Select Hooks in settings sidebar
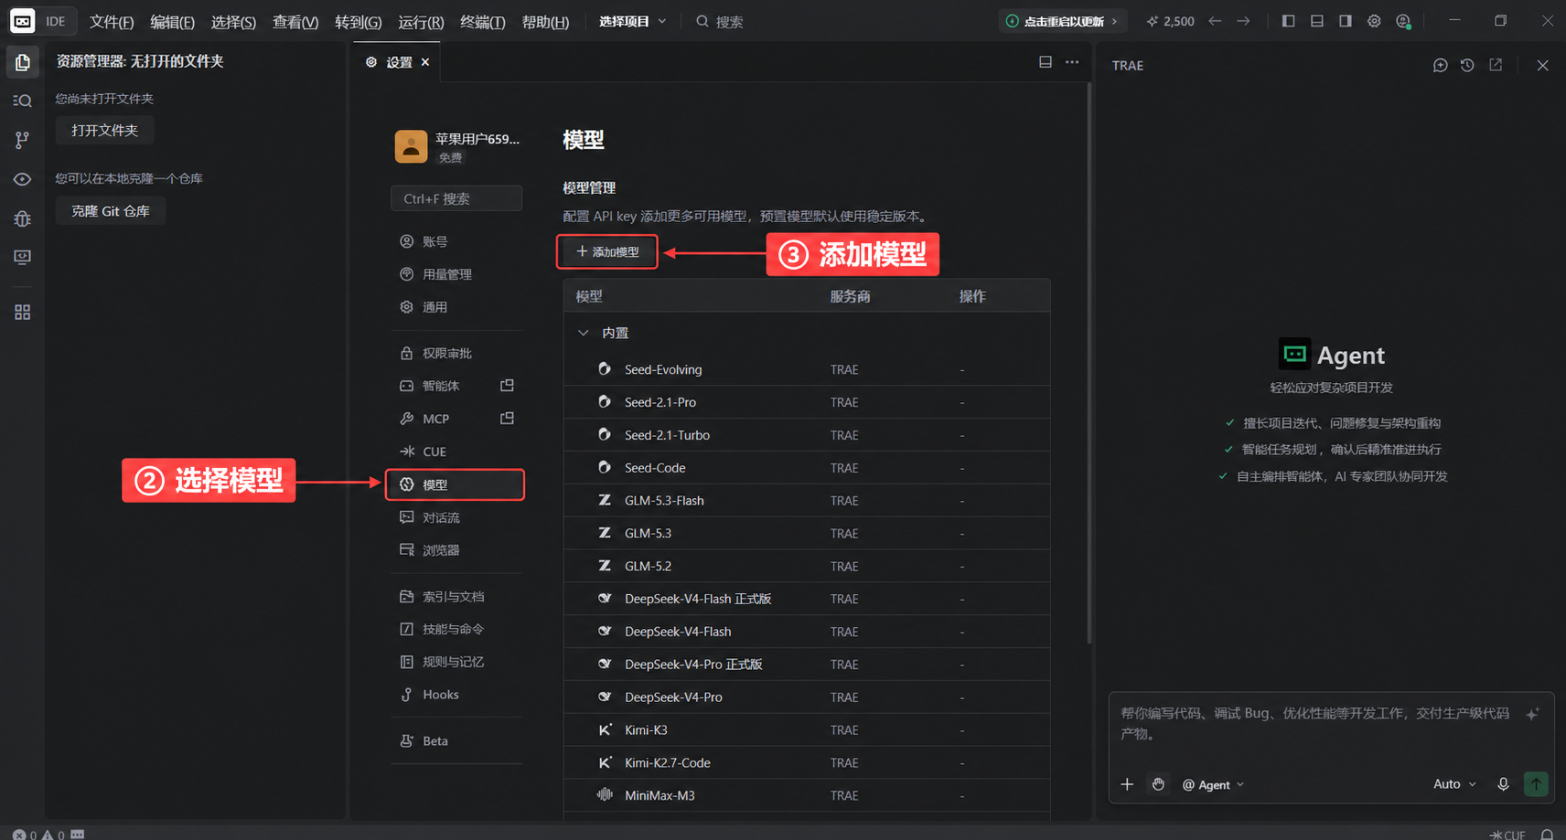 click(x=455, y=695)
